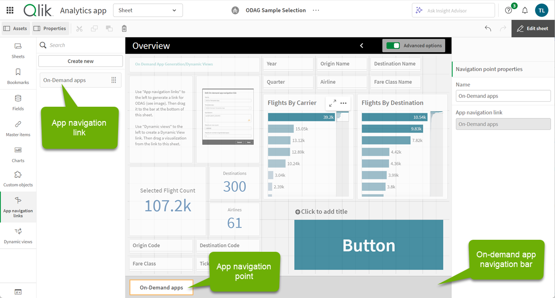Open the more options ellipsis beside app title

pyautogui.click(x=316, y=10)
